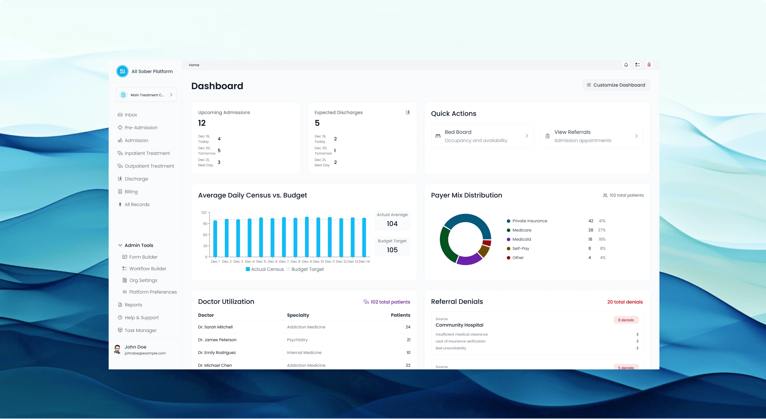
Task: Click the Org Settings building icon
Action: [125, 280]
